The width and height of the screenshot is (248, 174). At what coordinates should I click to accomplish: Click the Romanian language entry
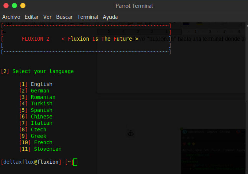[x=43, y=97]
